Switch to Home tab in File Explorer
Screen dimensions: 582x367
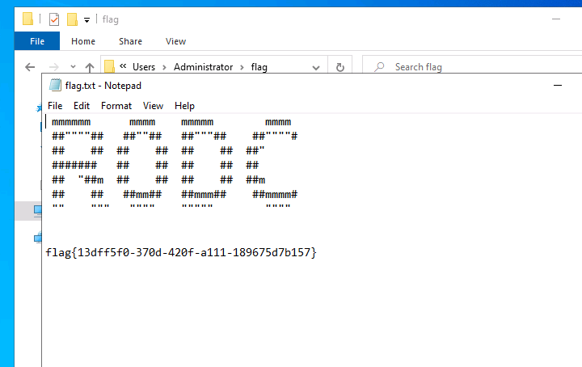coord(83,41)
